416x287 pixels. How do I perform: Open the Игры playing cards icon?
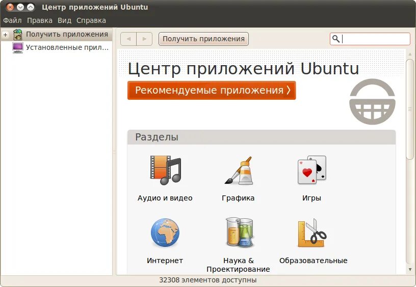tap(311, 170)
